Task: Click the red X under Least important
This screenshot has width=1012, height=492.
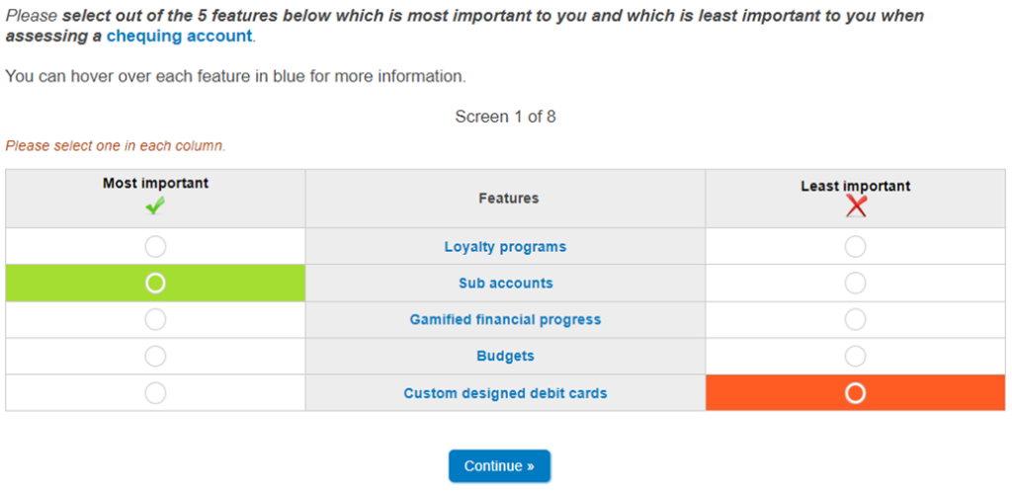Action: (856, 206)
